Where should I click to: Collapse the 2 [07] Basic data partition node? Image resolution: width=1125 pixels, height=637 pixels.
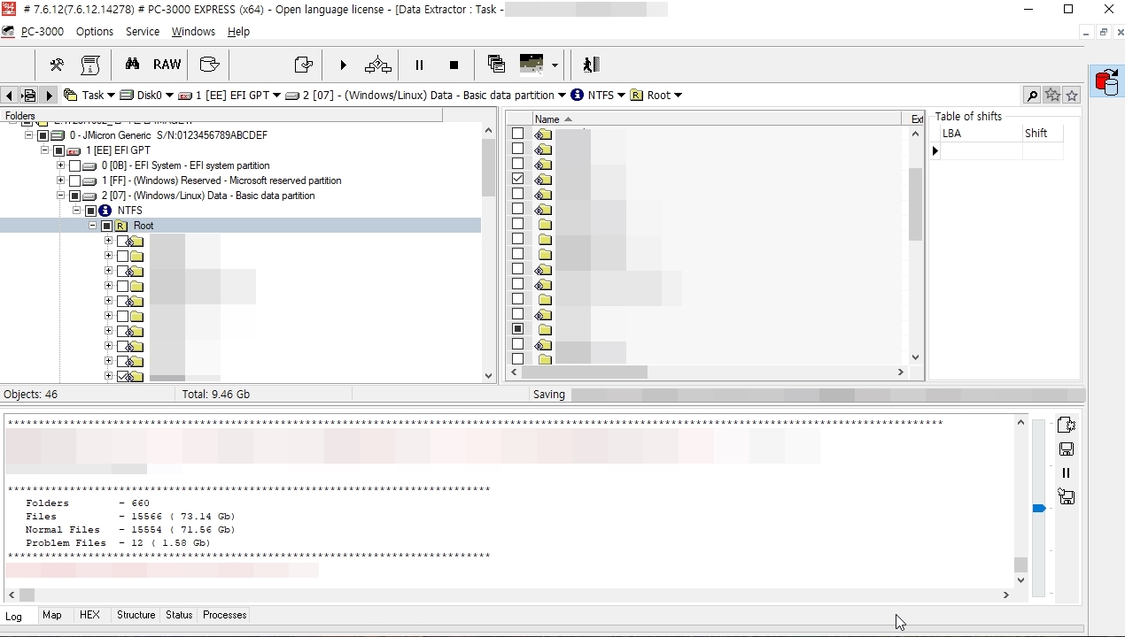[60, 196]
